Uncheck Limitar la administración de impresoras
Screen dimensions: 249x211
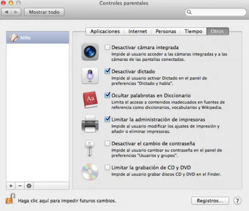pyautogui.click(x=107, y=119)
